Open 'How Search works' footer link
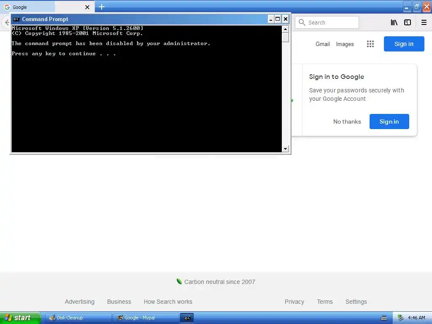Screen dimensions: 432x324 coord(168,302)
